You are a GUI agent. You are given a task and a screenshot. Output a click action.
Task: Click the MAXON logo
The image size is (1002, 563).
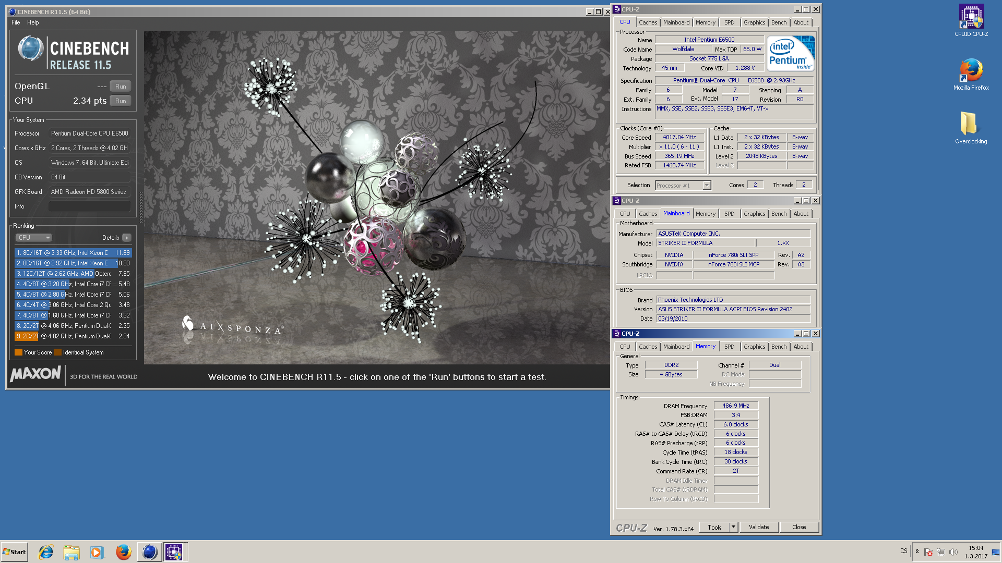point(35,374)
